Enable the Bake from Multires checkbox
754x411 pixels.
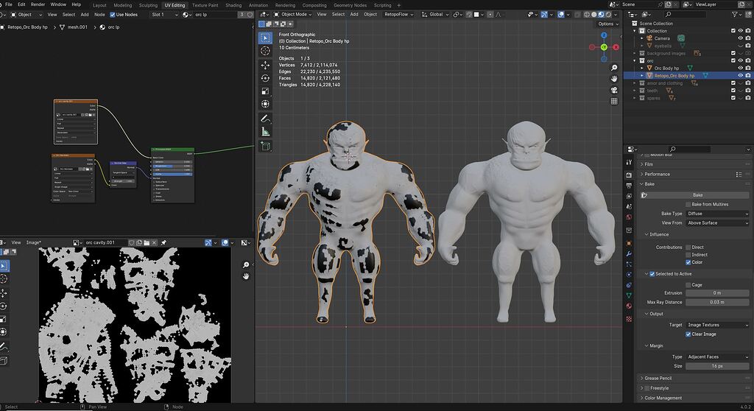688,204
